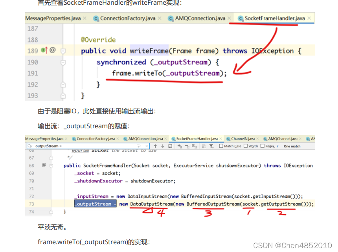Close AMQConnection.java tab in upper editor
This screenshot has width=338, height=252.
(229, 18)
